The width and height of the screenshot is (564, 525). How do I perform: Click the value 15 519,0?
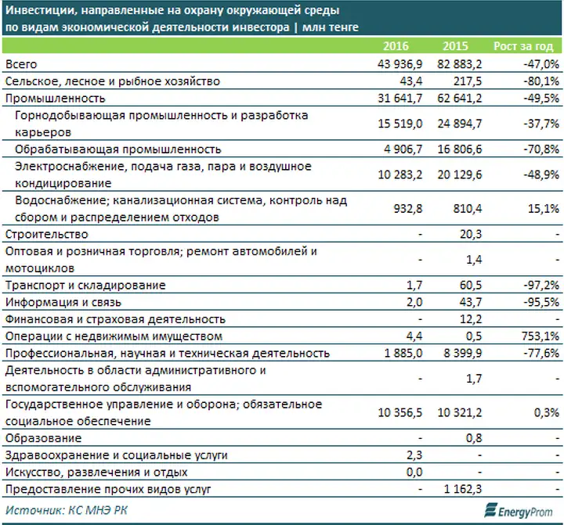[x=400, y=124]
